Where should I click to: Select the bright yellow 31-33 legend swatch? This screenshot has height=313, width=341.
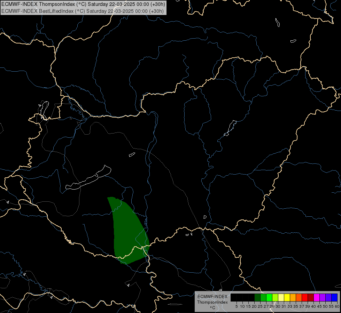[287, 297]
